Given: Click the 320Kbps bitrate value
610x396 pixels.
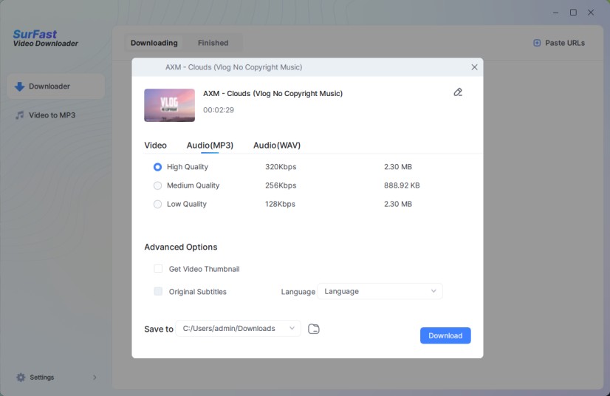Looking at the screenshot, I should [281, 167].
